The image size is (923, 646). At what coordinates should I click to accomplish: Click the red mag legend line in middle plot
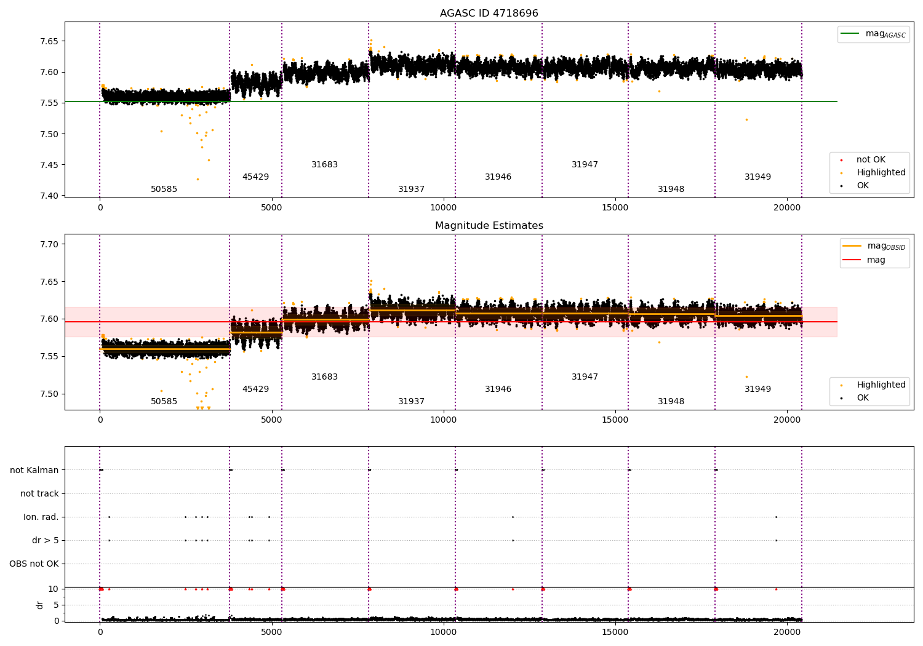coord(852,260)
